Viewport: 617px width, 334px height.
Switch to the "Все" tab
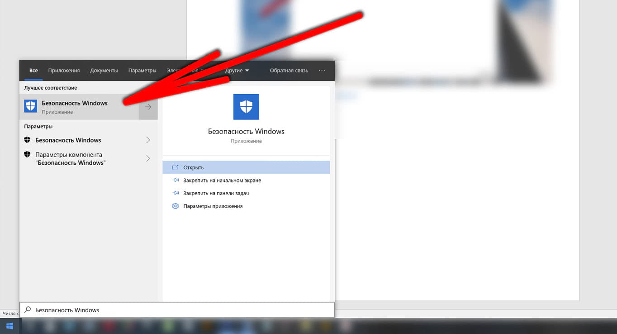click(33, 71)
